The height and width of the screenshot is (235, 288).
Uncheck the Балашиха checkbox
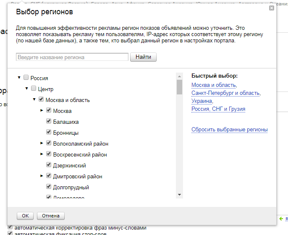[49, 121]
